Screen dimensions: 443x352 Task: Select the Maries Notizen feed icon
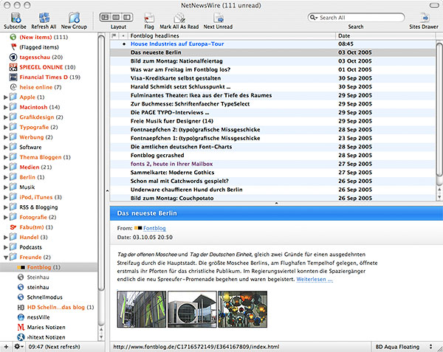(21, 328)
